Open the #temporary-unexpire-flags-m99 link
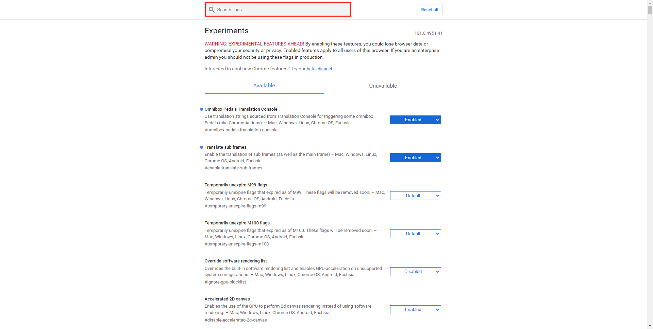 coord(235,206)
